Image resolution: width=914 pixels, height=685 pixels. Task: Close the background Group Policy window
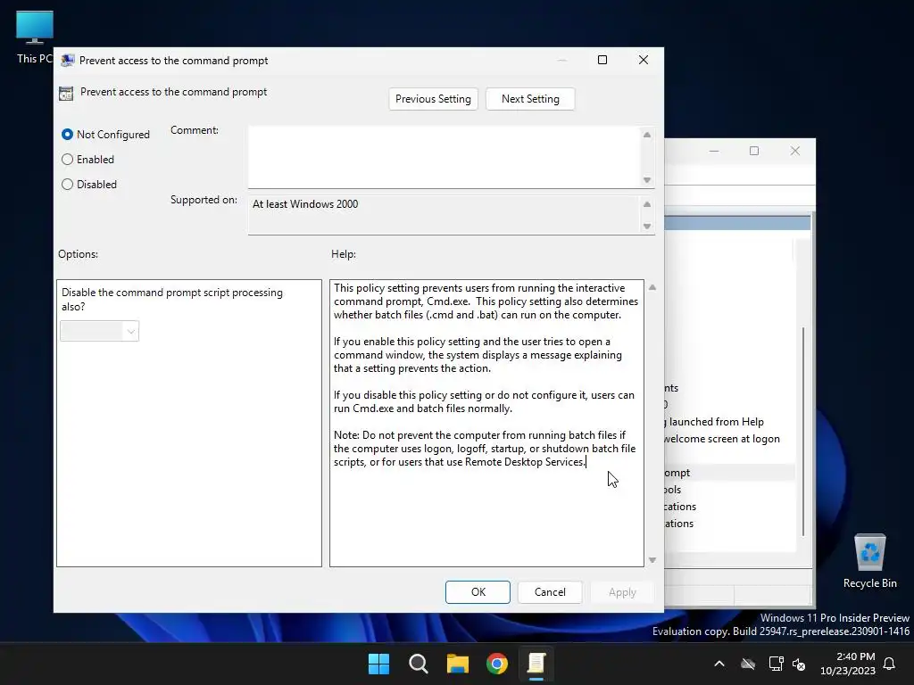tap(795, 151)
